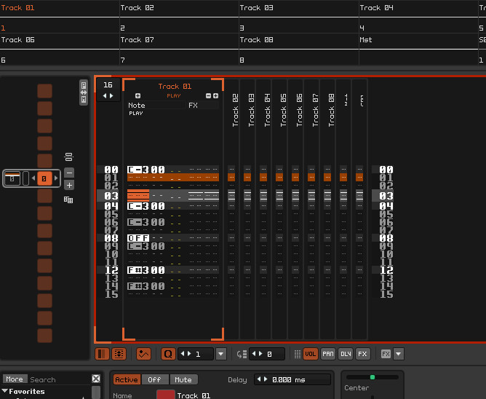Select the pattern thumbnail in the sequence slot

pyautogui.click(x=12, y=178)
